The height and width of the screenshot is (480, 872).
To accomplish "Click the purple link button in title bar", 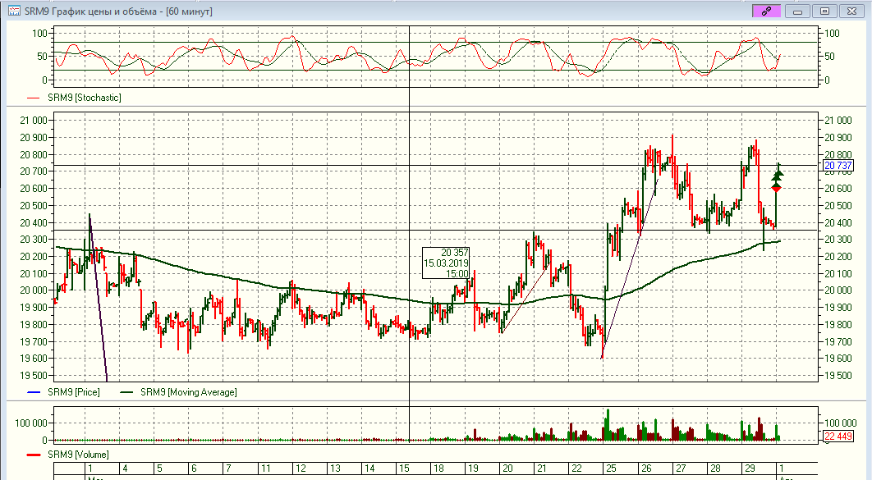I will click(x=766, y=11).
